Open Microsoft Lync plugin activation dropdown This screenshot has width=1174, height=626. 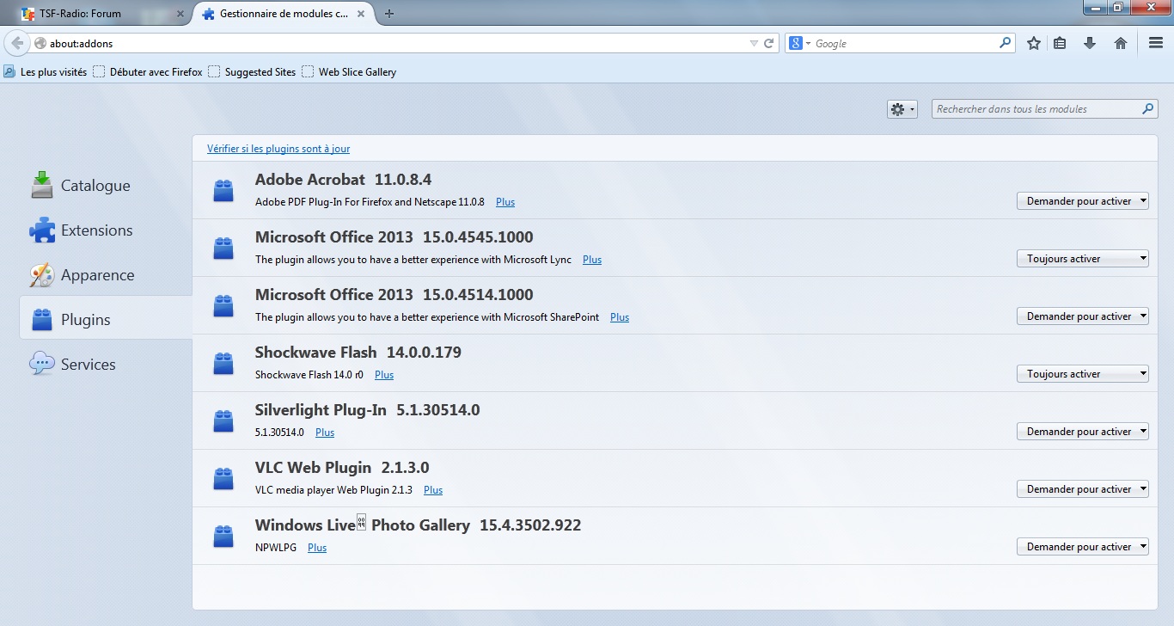pos(1083,259)
